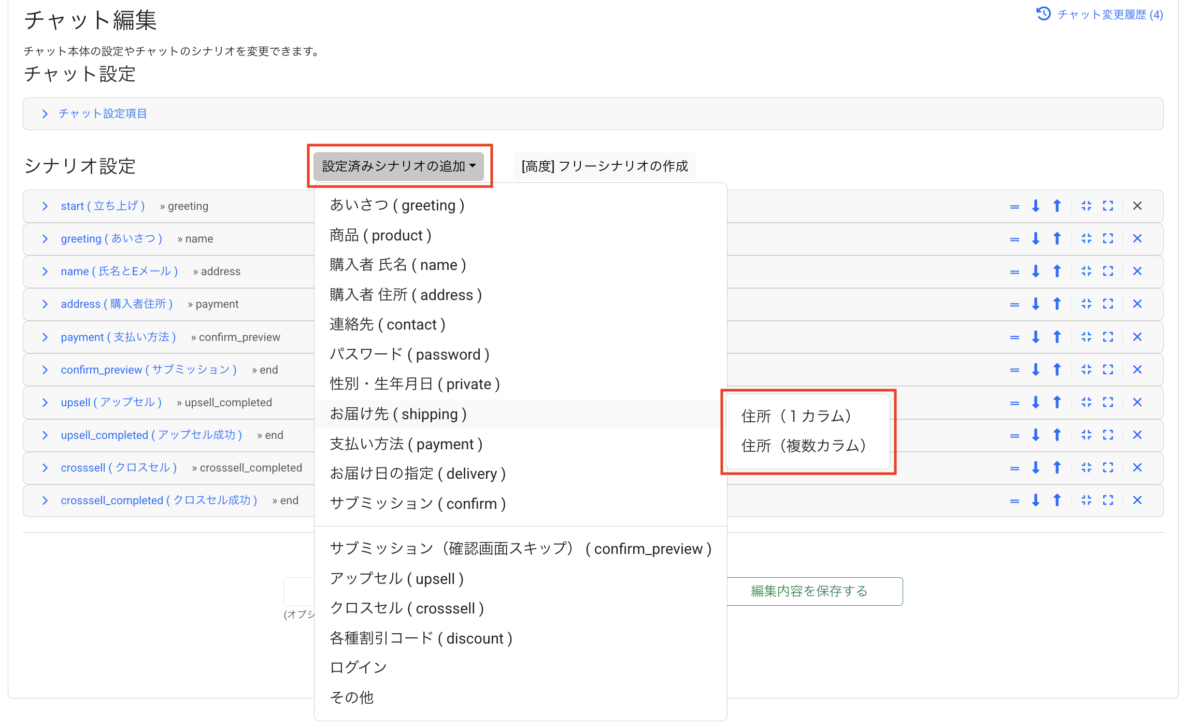Collapse icon on the crosssell row

1087,467
